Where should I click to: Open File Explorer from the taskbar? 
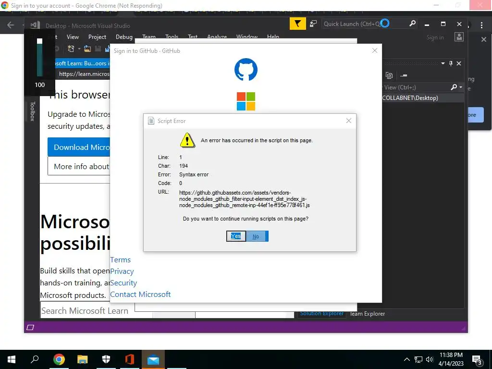pyautogui.click(x=83, y=359)
